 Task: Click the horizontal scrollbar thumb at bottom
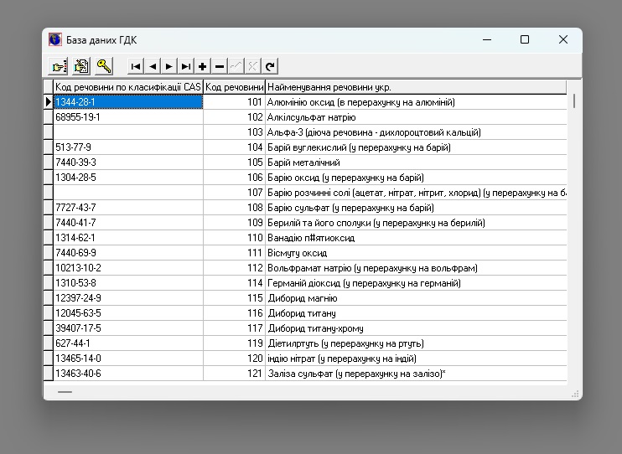[65, 391]
